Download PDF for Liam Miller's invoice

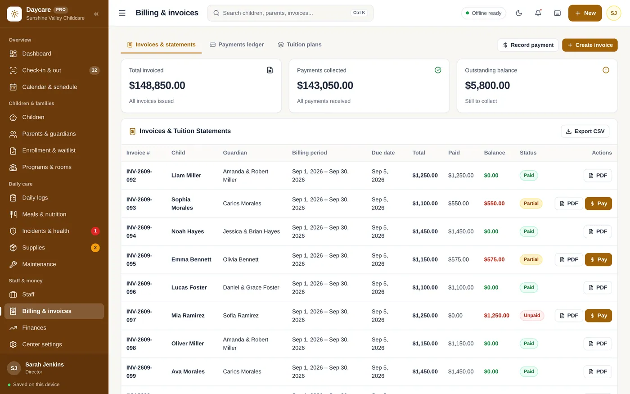pyautogui.click(x=598, y=176)
